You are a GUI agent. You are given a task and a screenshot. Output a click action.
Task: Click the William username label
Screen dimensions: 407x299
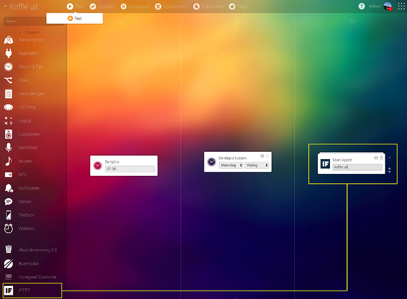[375, 6]
